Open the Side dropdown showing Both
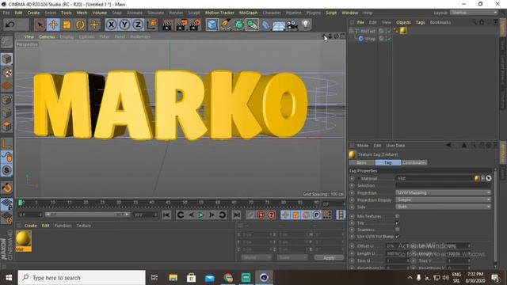The width and height of the screenshot is (507, 285). pos(443,207)
